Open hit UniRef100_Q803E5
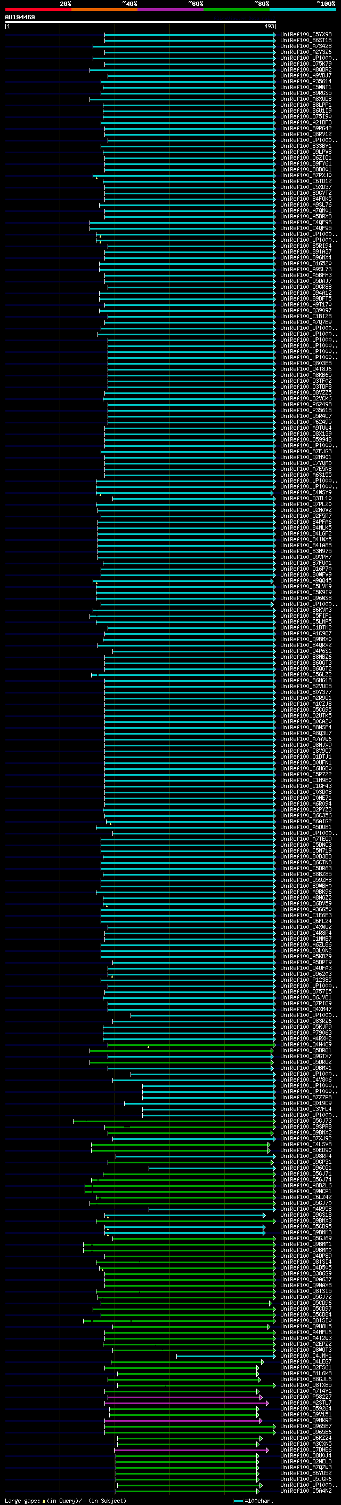Image resolution: width=341 pixels, height=1505 pixels. [306, 364]
